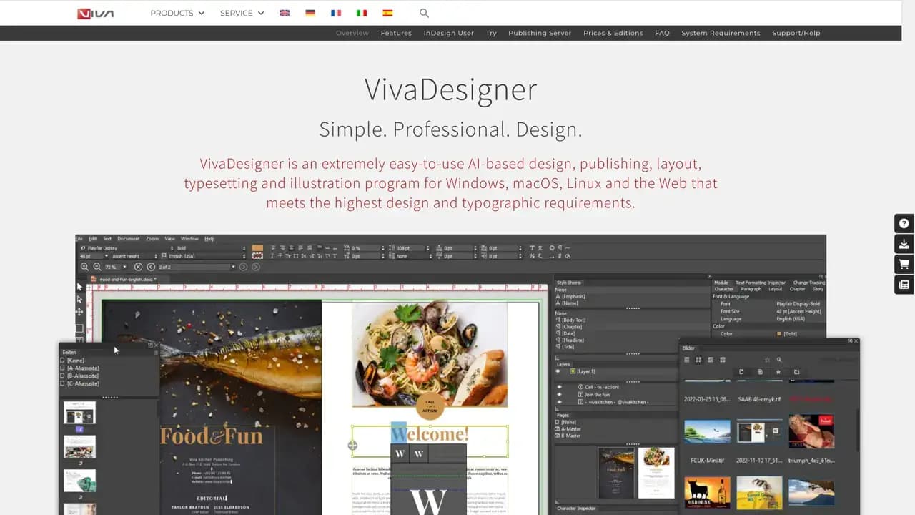Open the Support/Help link

796,33
